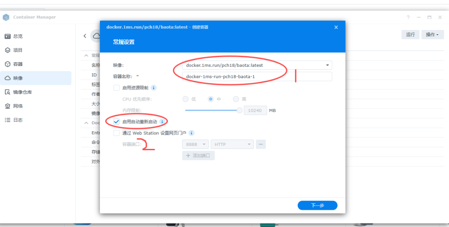This screenshot has height=227, width=449.
Task: Click the Container Manager app logo icon
Action: (x=6, y=17)
